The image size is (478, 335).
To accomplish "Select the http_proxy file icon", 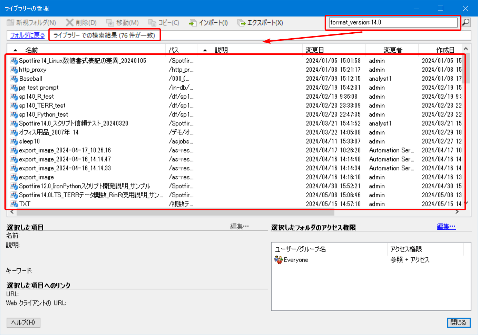I will coord(14,70).
